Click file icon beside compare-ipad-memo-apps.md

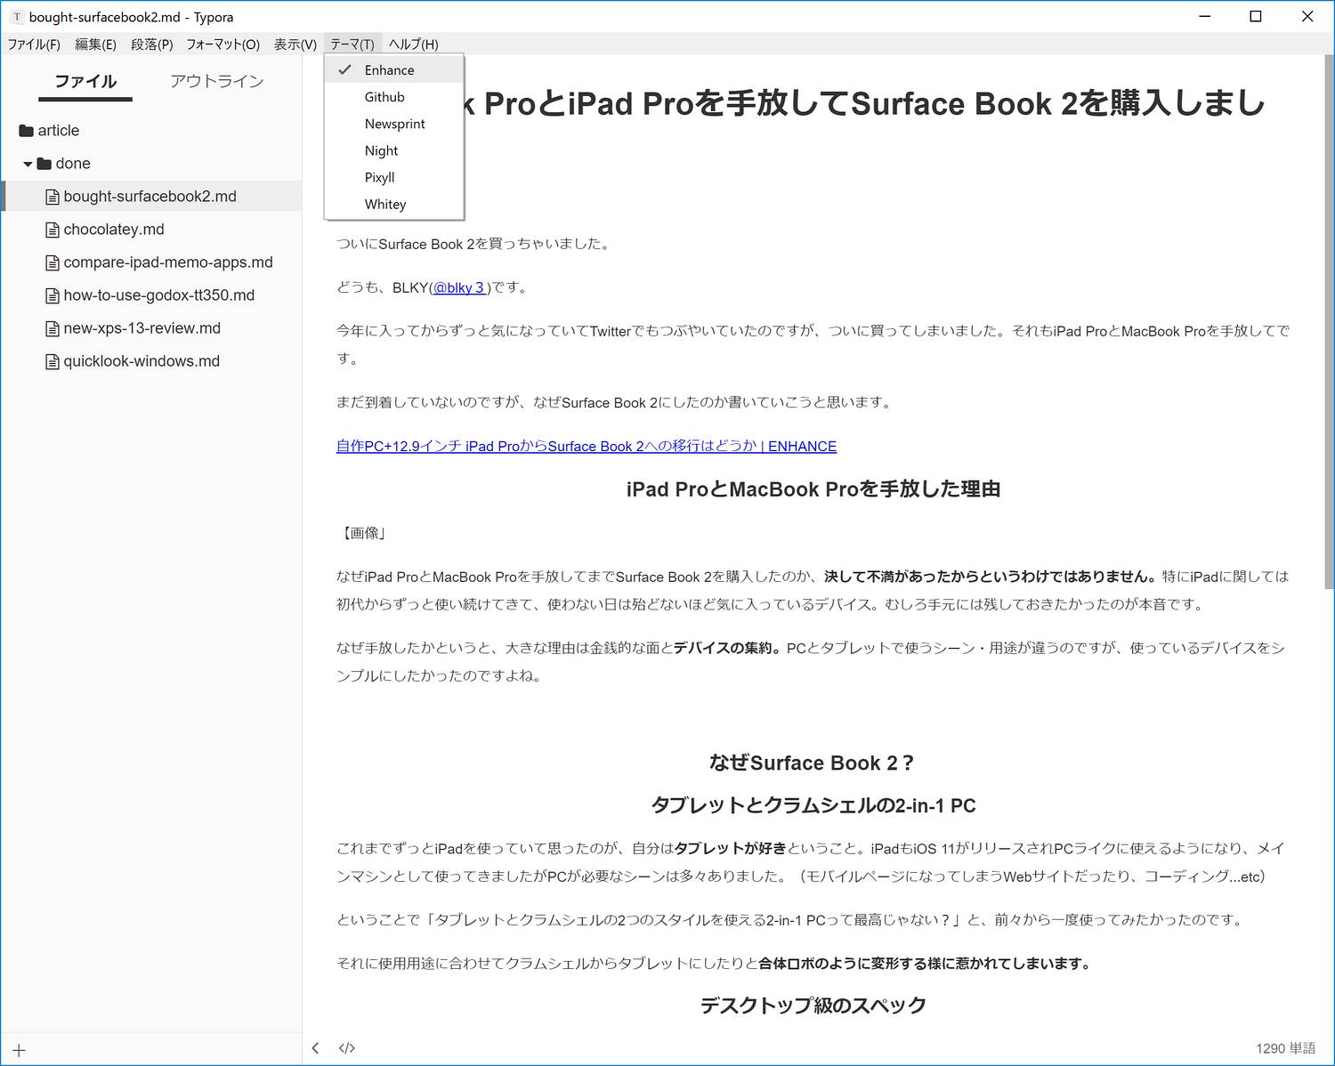(53, 262)
